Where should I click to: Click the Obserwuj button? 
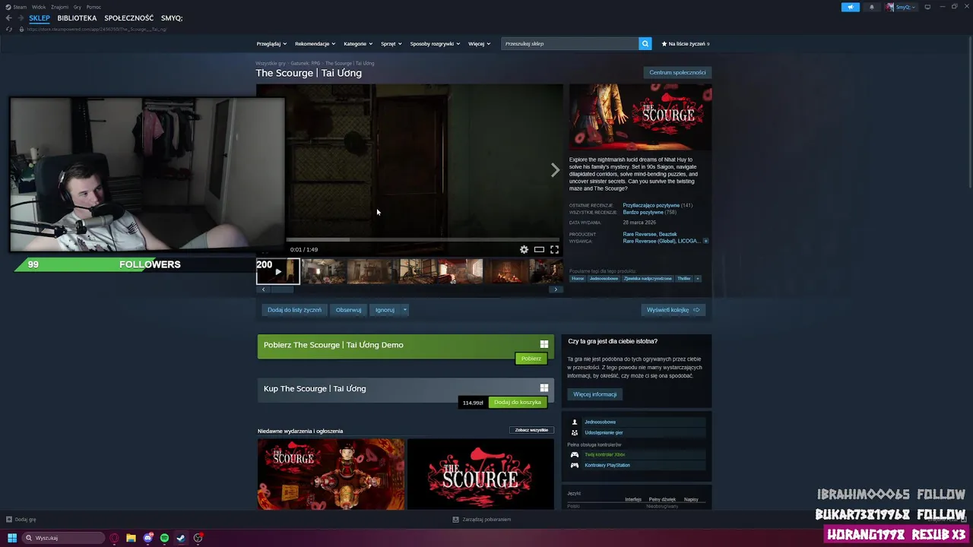(x=348, y=310)
